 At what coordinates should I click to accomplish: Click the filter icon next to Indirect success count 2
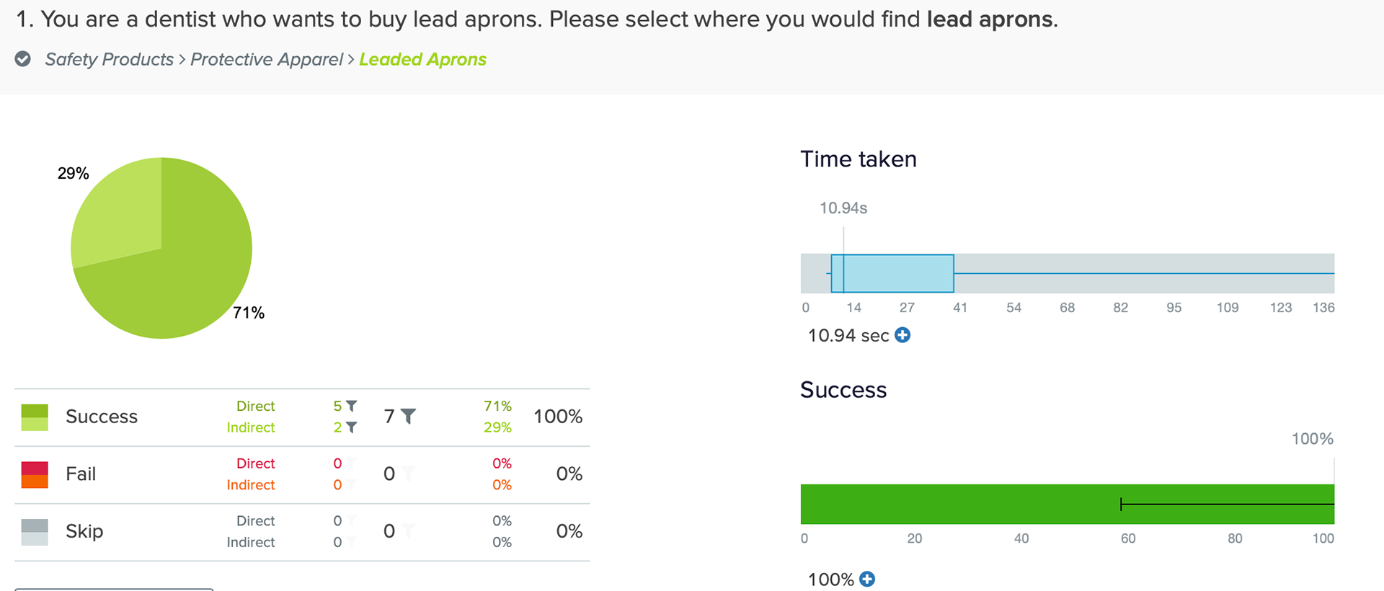click(352, 427)
